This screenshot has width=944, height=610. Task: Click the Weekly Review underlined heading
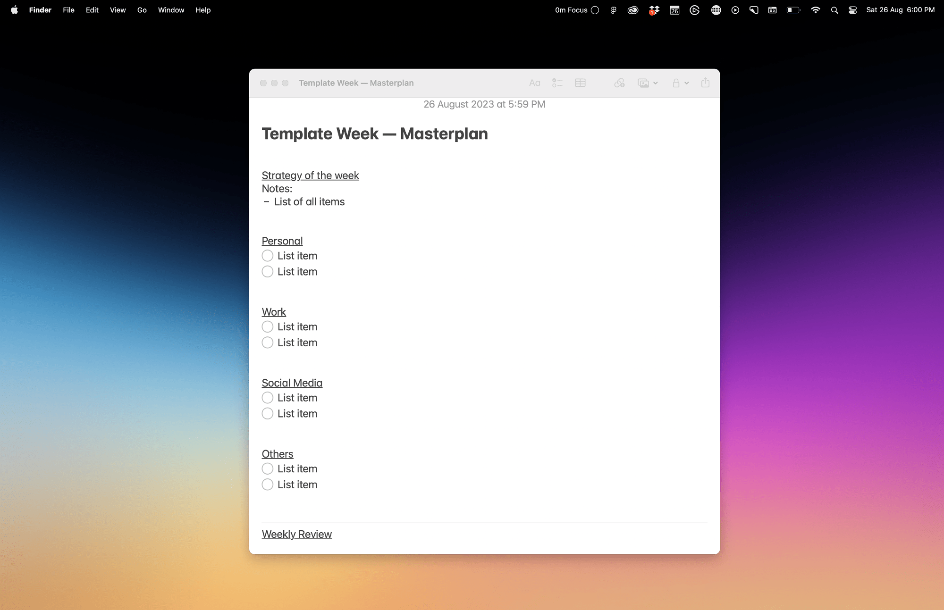pyautogui.click(x=296, y=534)
